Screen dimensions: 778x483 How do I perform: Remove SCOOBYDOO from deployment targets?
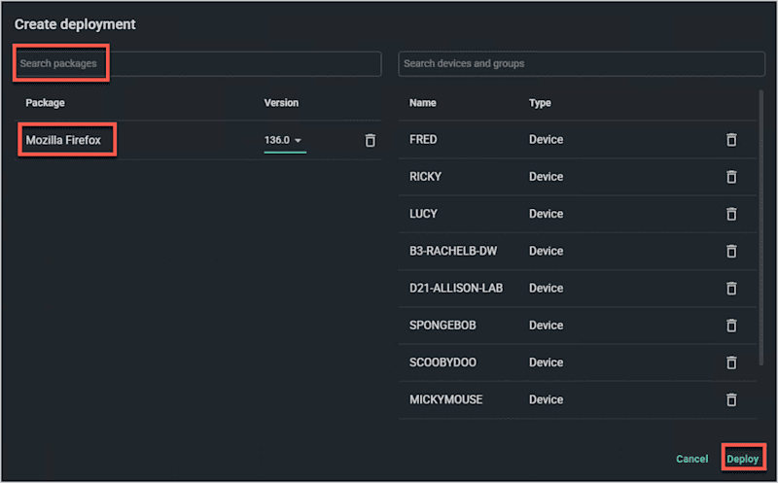tap(731, 363)
